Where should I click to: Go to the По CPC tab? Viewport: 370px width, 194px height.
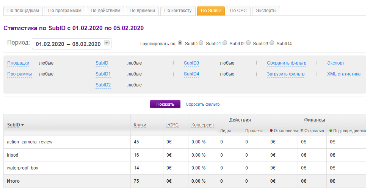point(238,11)
